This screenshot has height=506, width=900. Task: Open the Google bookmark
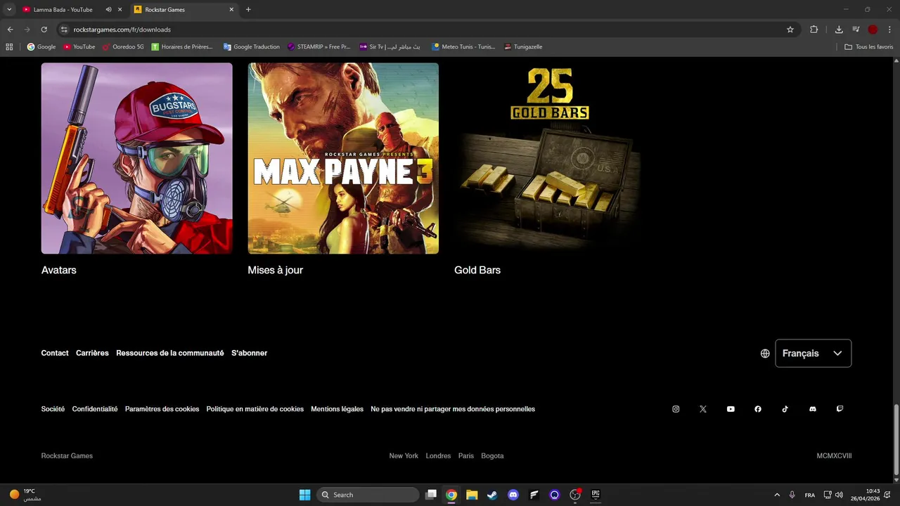pos(41,47)
